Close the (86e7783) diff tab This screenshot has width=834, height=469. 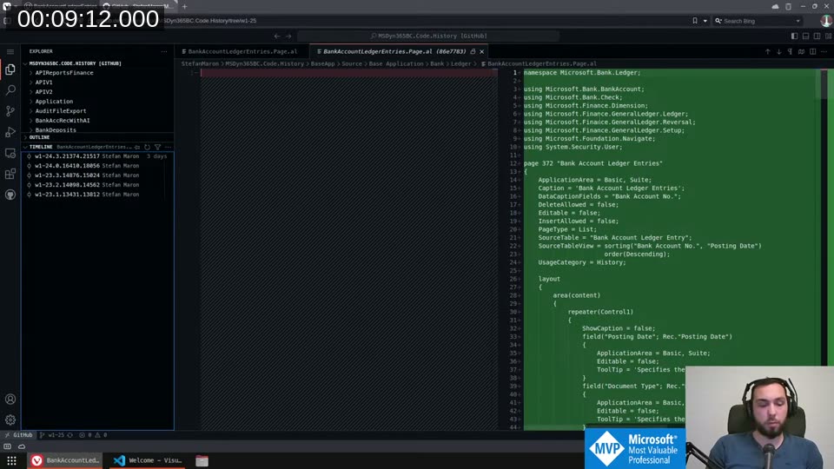482,51
